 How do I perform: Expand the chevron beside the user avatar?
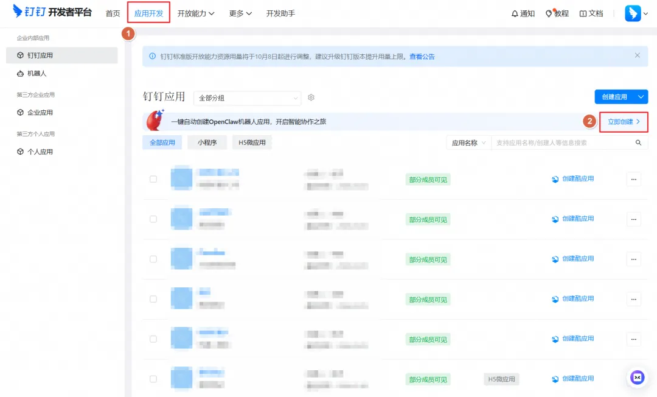click(x=645, y=13)
